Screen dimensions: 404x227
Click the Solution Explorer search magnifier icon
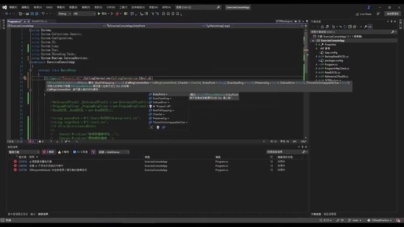point(393,32)
